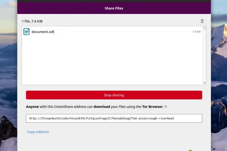227x151 pixels.
Task: Click the bold Tor Browser text
Action: (152, 106)
